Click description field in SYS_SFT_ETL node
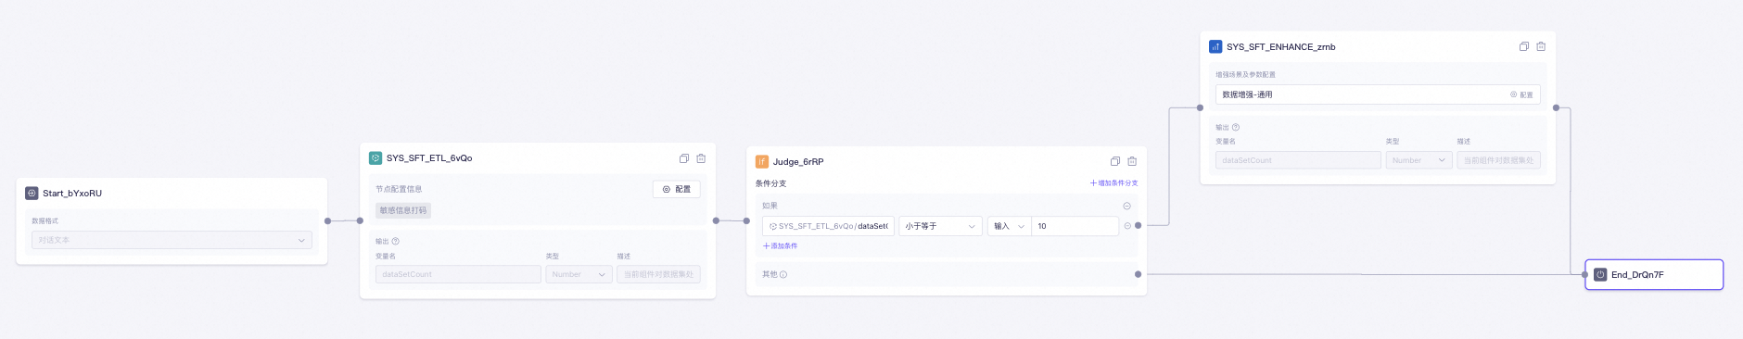Viewport: 1743px width, 339px height. click(x=658, y=274)
